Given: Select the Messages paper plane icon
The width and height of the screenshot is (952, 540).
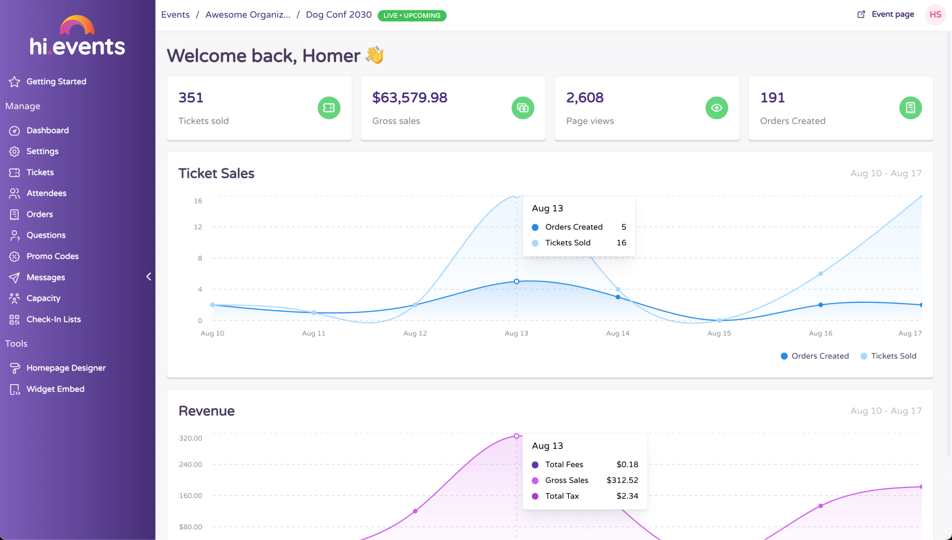Looking at the screenshot, I should click(x=14, y=277).
